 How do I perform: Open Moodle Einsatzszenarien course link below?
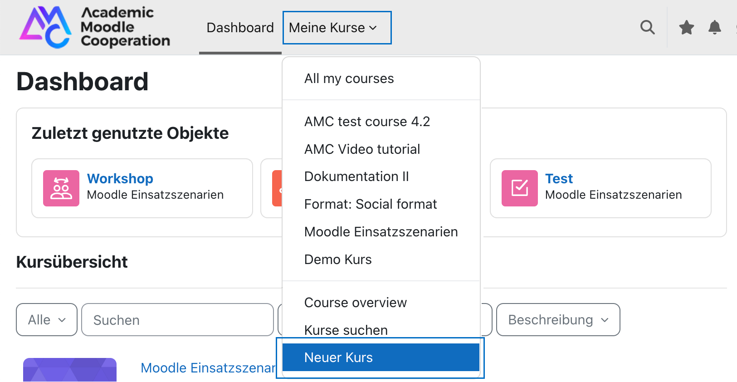[x=208, y=368]
